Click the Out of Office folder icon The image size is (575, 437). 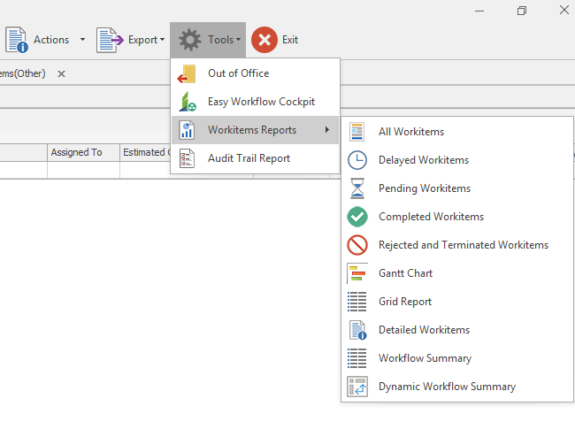(188, 73)
